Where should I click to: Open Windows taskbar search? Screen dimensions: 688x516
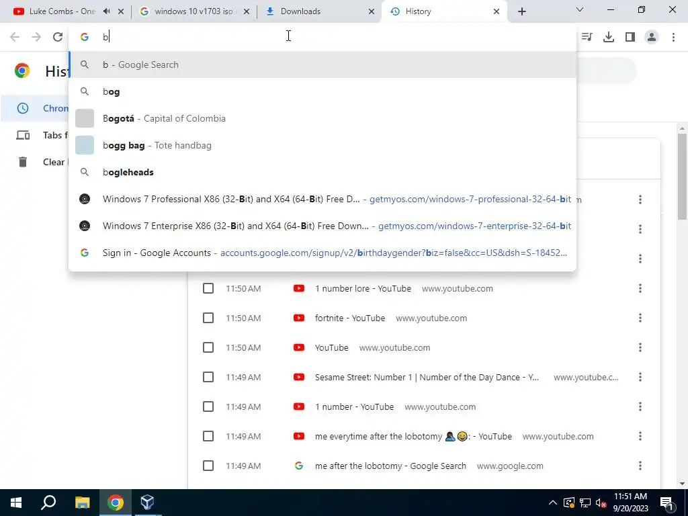click(48, 503)
